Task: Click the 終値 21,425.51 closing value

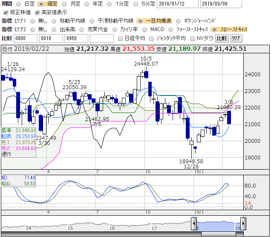Action: (224, 49)
